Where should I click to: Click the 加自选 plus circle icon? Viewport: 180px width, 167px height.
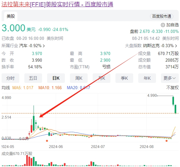tap(163, 25)
